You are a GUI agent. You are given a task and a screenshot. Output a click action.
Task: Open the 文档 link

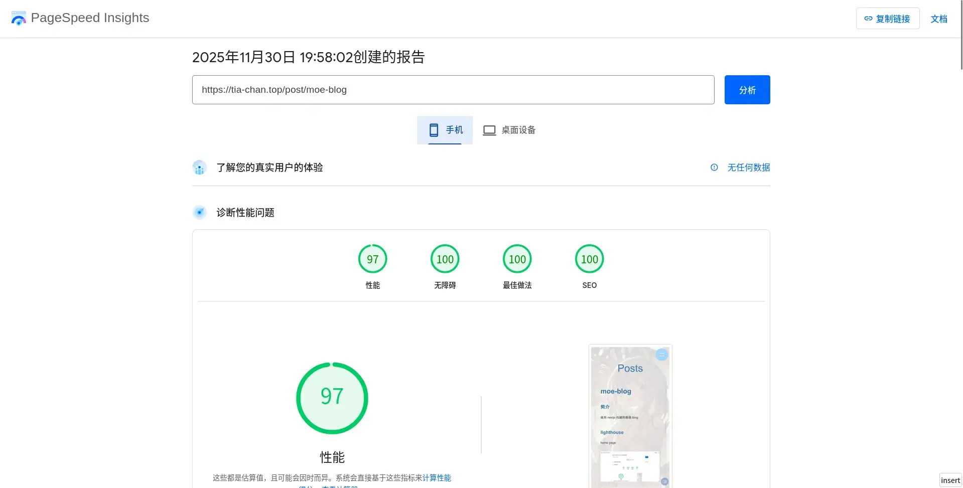938,19
